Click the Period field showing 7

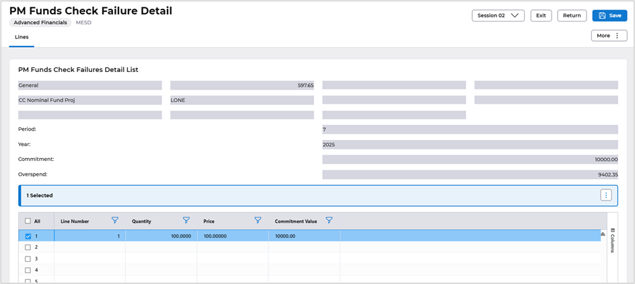[470, 130]
